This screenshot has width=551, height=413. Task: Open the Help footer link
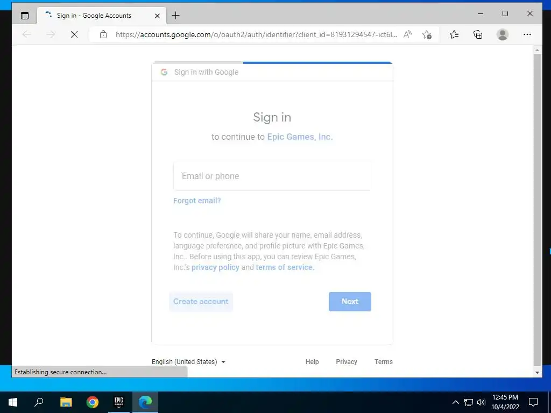pyautogui.click(x=312, y=362)
